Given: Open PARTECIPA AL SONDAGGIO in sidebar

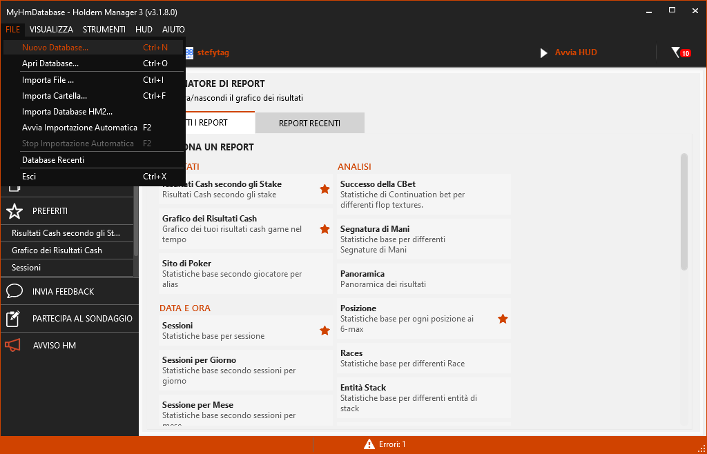Looking at the screenshot, I should point(70,319).
